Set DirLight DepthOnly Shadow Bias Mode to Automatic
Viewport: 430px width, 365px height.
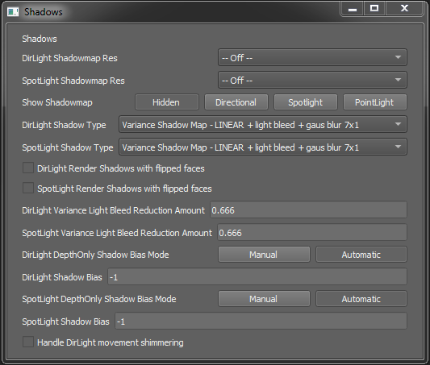pyautogui.click(x=361, y=255)
